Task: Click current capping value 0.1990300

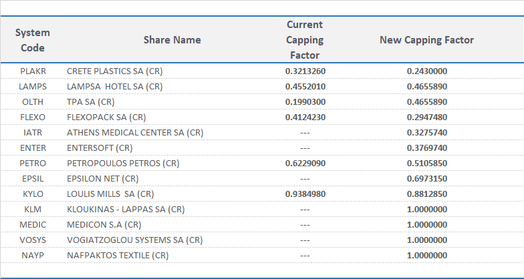Action: [305, 101]
